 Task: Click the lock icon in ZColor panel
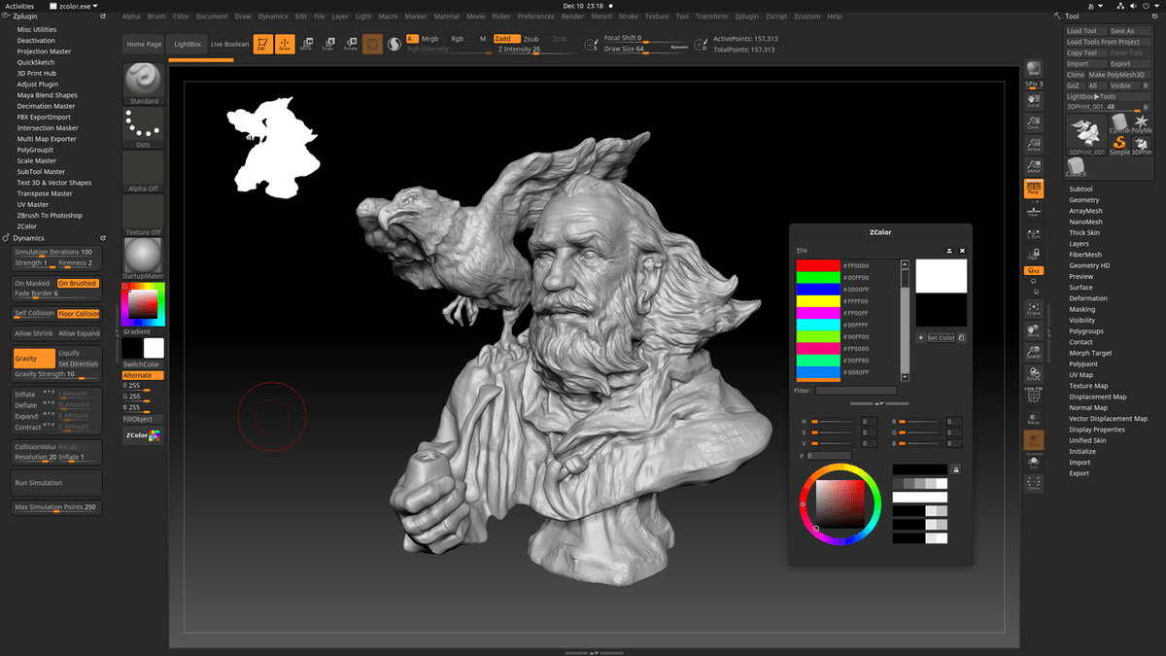pyautogui.click(x=955, y=469)
